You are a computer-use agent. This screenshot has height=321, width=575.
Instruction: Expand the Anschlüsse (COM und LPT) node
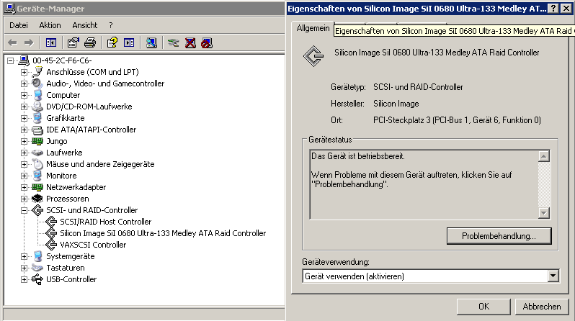click(x=24, y=72)
